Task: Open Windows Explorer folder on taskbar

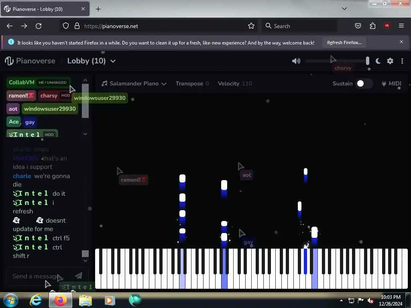Action: [x=85, y=300]
